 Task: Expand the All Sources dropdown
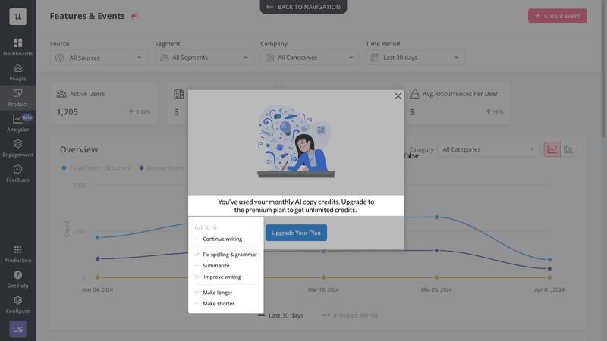click(x=99, y=58)
